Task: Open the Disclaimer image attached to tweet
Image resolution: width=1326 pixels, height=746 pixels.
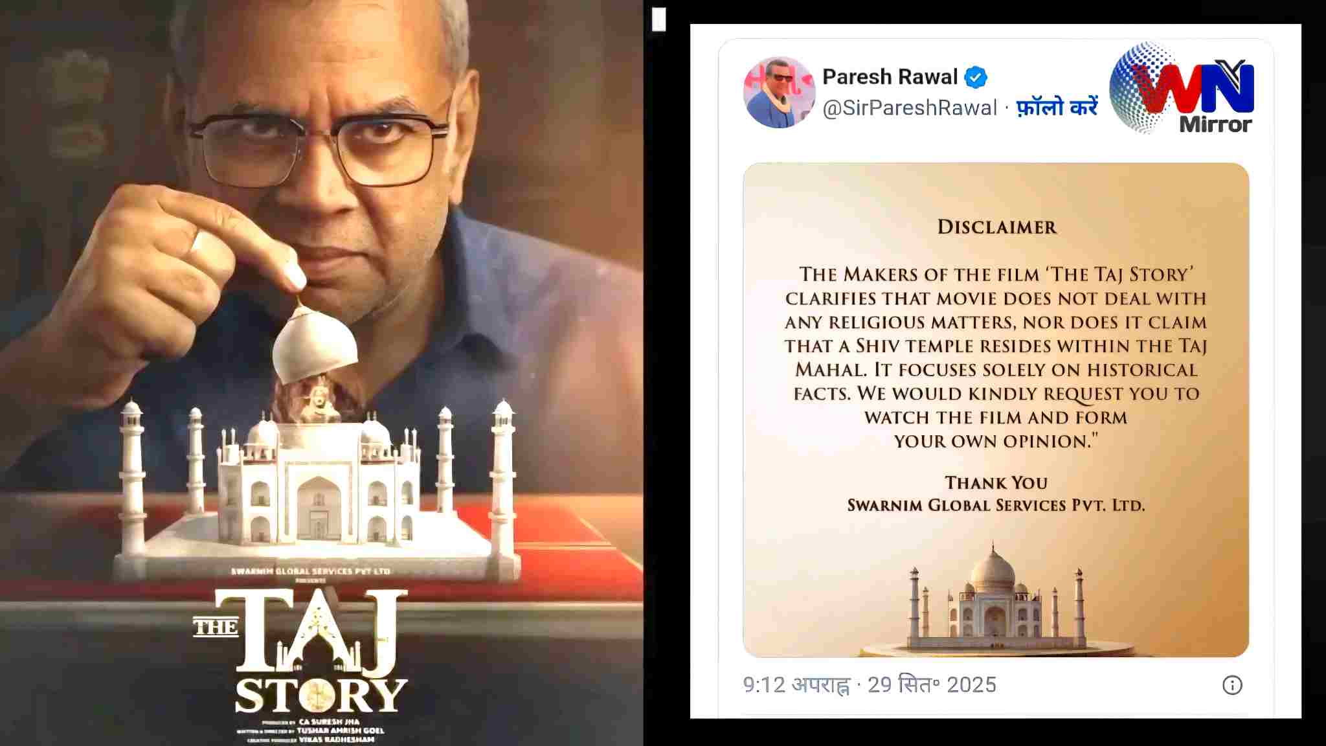Action: 996,410
